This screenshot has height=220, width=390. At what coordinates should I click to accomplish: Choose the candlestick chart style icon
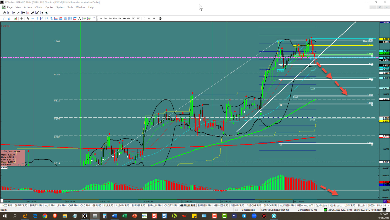point(14,13)
